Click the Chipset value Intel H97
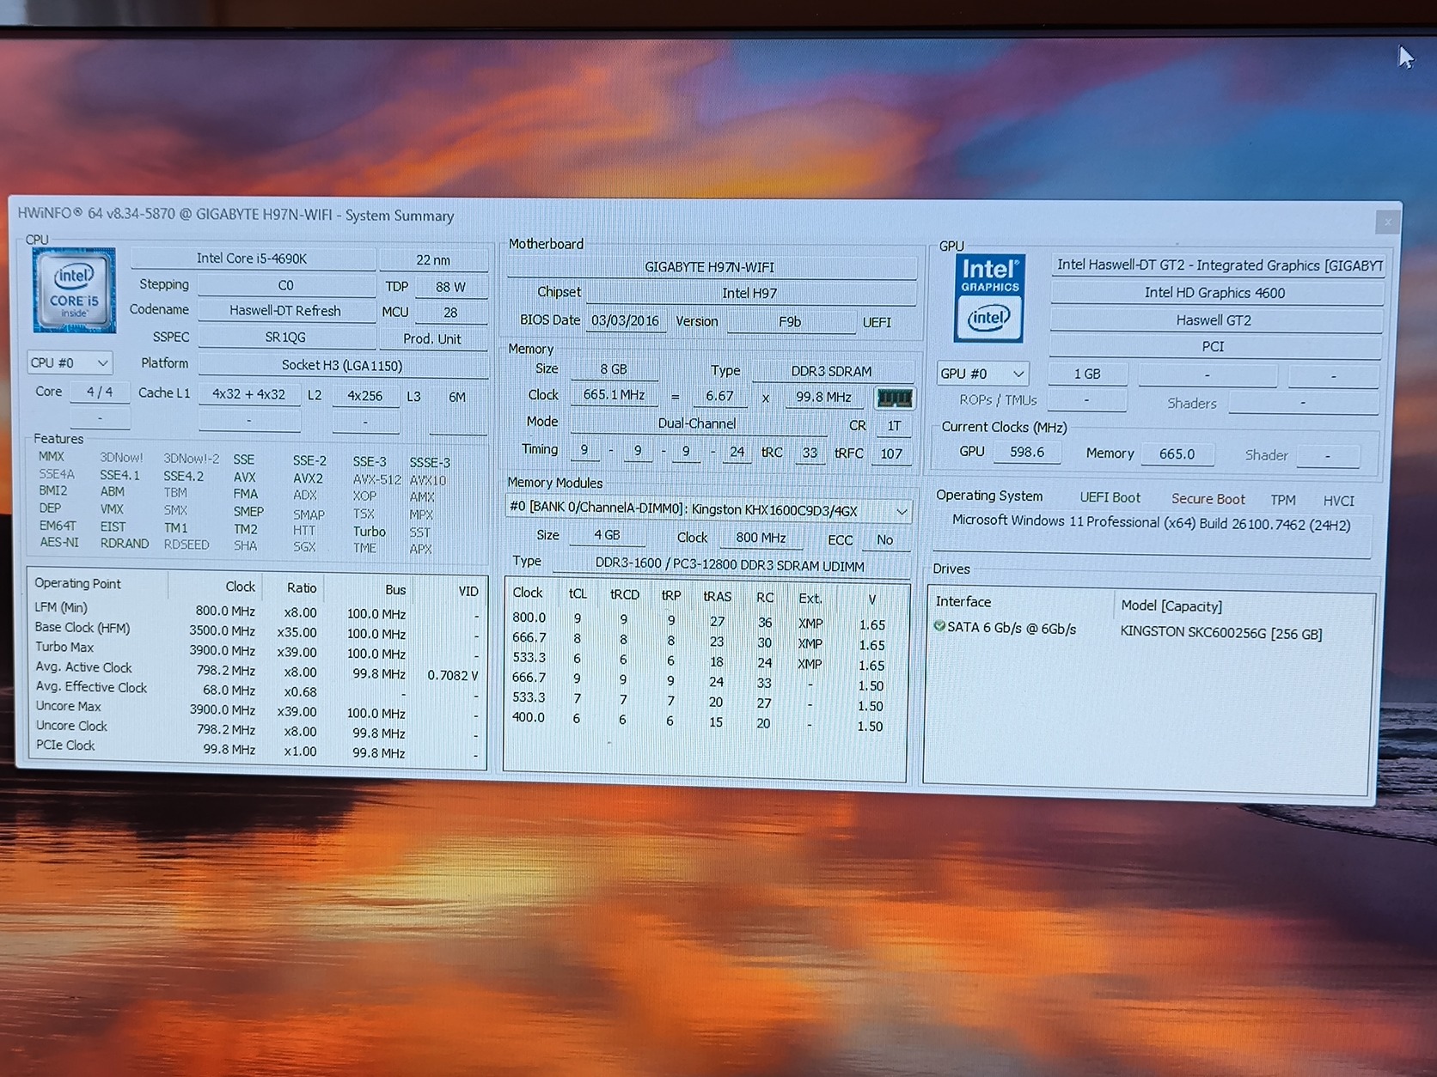 (x=749, y=293)
